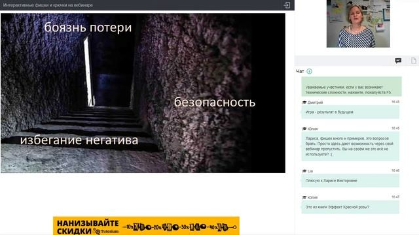Click the 16:46 timestamp on Lia's message
This screenshot has width=419, height=235.
coord(395,170)
